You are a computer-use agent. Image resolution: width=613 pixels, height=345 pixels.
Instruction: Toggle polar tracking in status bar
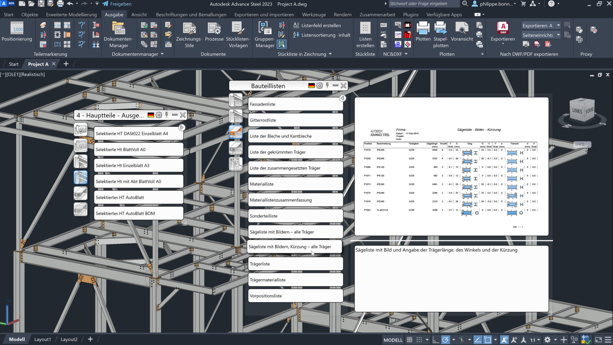pos(445,340)
